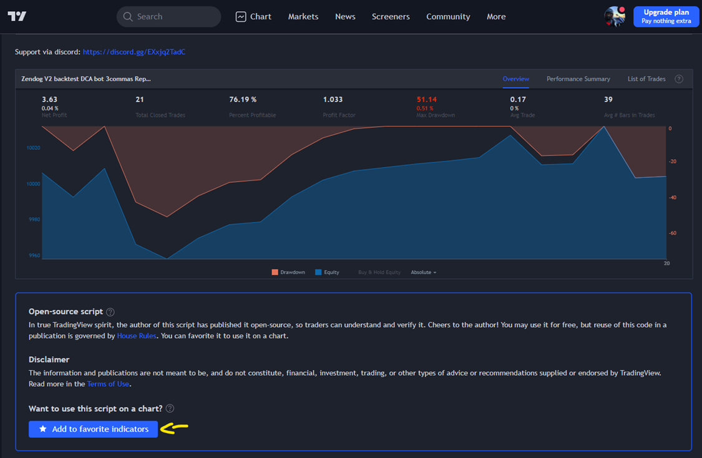
Task: Toggle the Drawdown series in the legend
Action: pos(290,272)
